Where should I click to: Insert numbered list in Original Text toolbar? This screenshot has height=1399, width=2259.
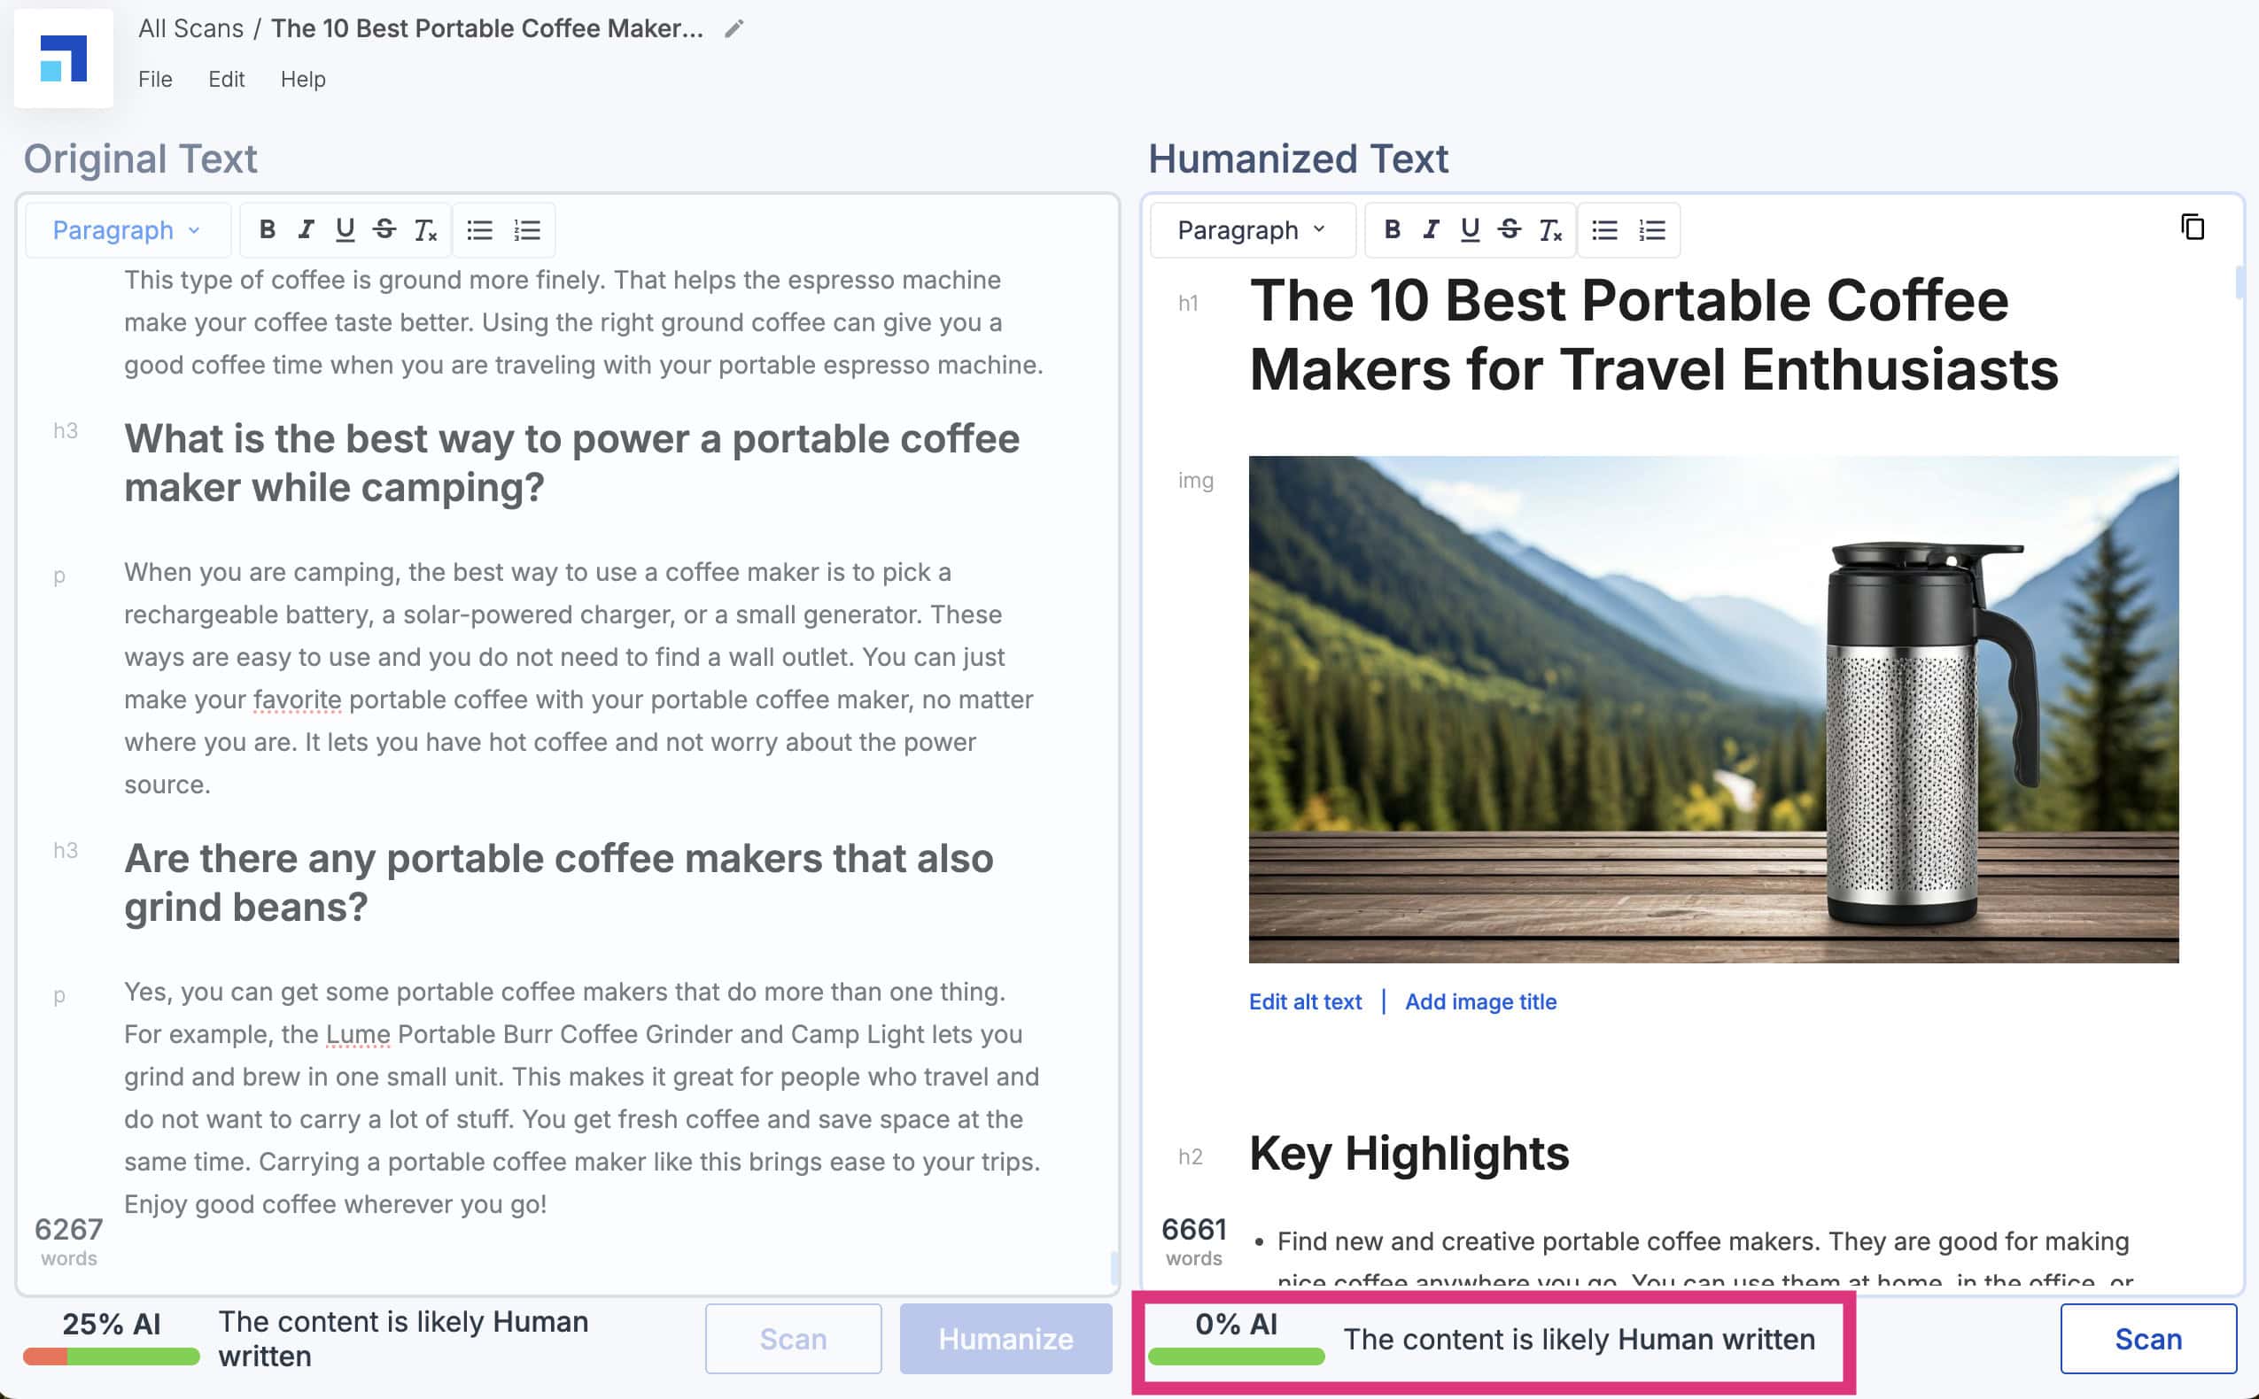[x=527, y=229]
